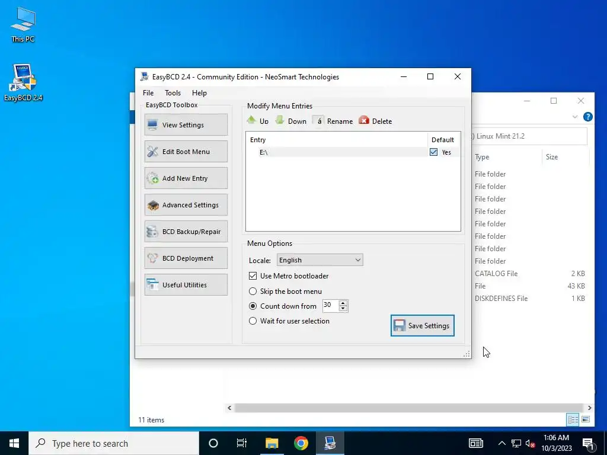Image resolution: width=607 pixels, height=455 pixels.
Task: Open the File menu in EasyBCD
Action: coord(148,93)
